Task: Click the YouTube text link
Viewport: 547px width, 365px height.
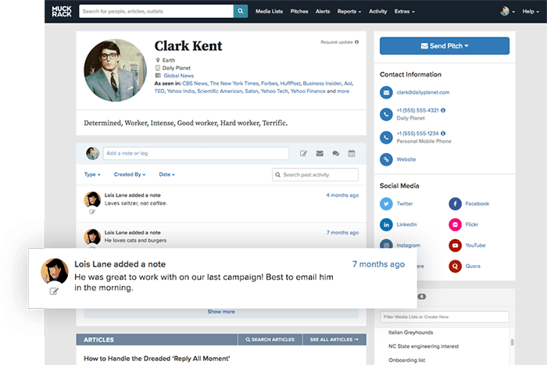Action: pos(475,245)
